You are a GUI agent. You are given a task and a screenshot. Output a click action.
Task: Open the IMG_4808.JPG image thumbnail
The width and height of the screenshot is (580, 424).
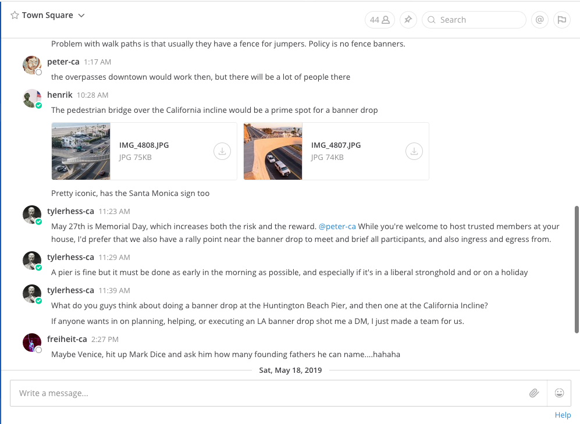(81, 151)
